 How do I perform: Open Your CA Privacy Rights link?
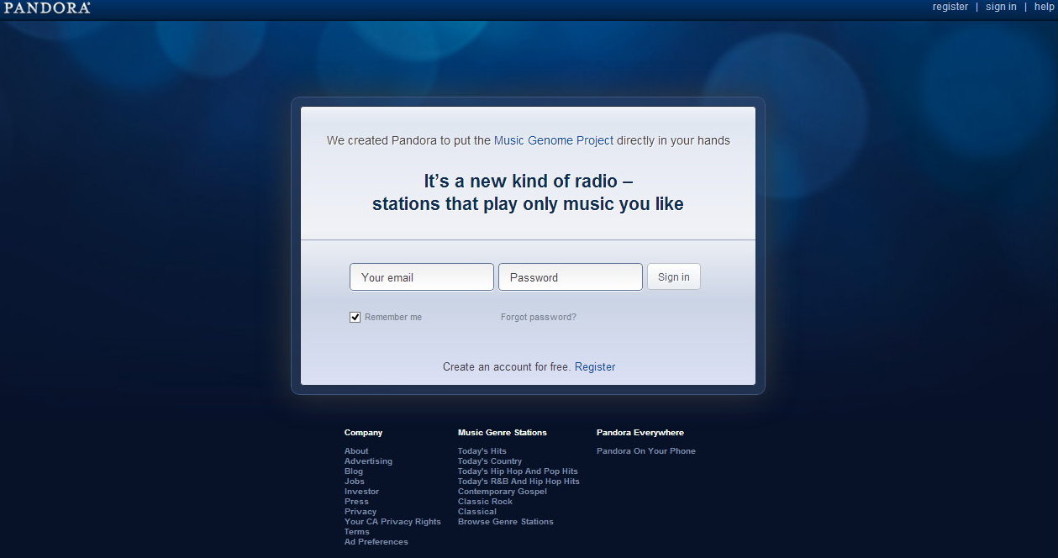tap(392, 522)
